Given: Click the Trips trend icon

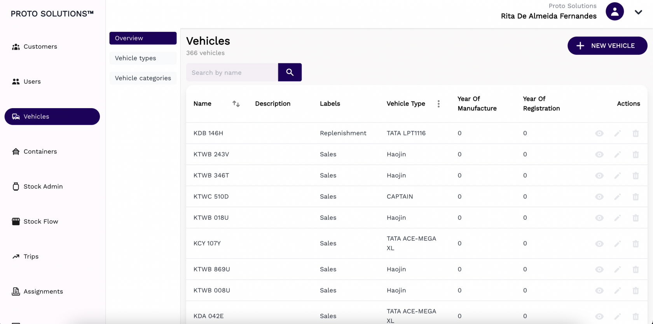Looking at the screenshot, I should (x=16, y=257).
